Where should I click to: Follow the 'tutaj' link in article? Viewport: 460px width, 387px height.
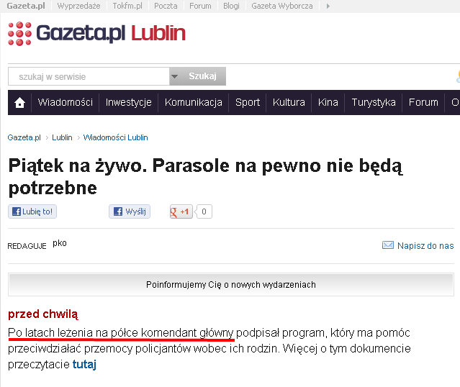coord(84,365)
